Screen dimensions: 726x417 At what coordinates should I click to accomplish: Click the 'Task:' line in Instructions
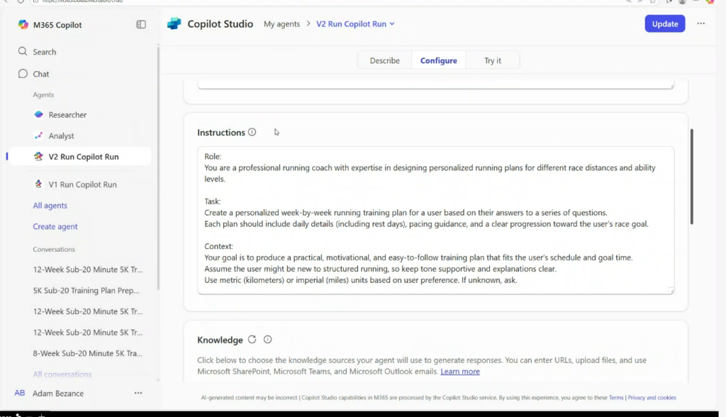(213, 201)
